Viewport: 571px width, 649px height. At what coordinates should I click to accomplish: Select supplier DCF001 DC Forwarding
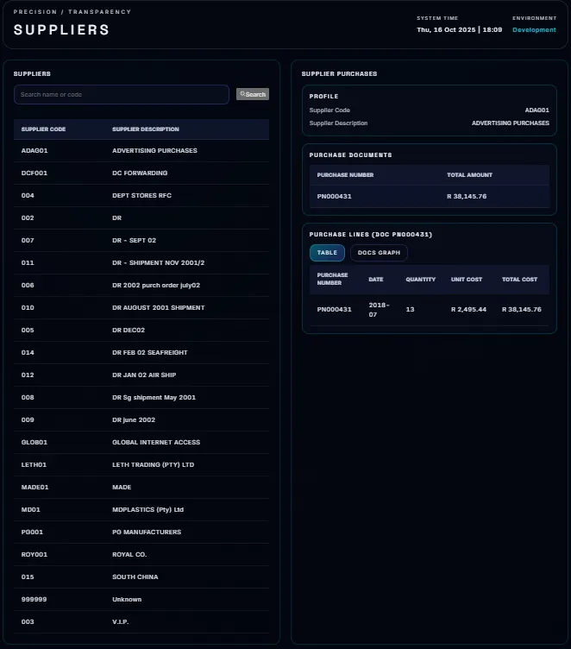tap(141, 173)
